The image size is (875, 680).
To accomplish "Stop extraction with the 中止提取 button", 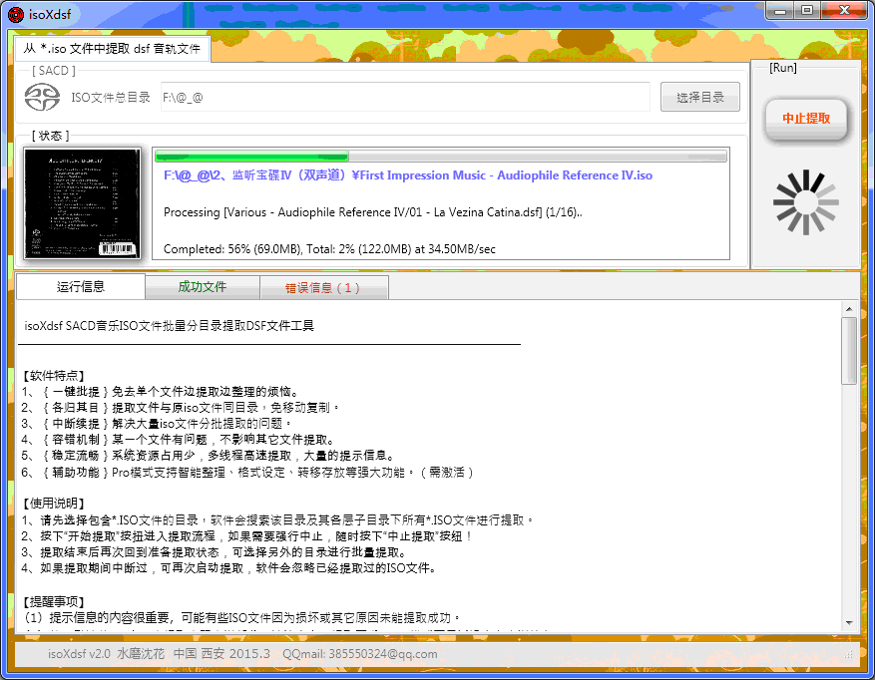I will pos(805,119).
